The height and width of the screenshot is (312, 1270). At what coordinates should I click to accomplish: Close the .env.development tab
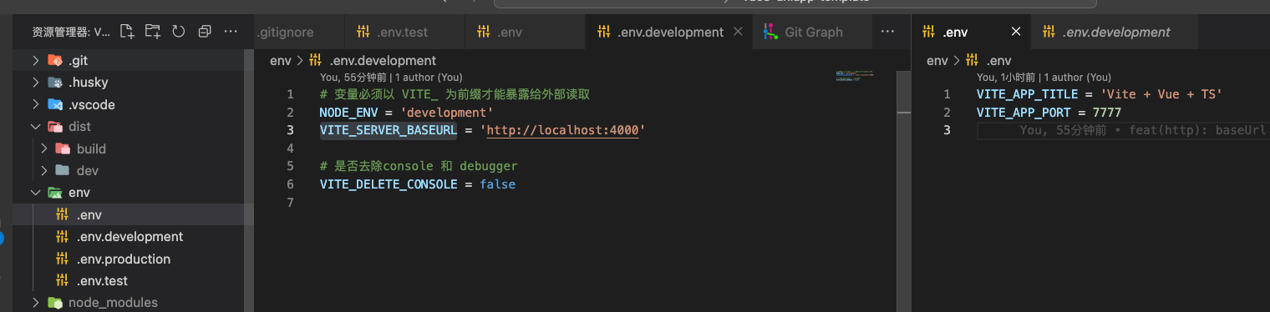738,32
